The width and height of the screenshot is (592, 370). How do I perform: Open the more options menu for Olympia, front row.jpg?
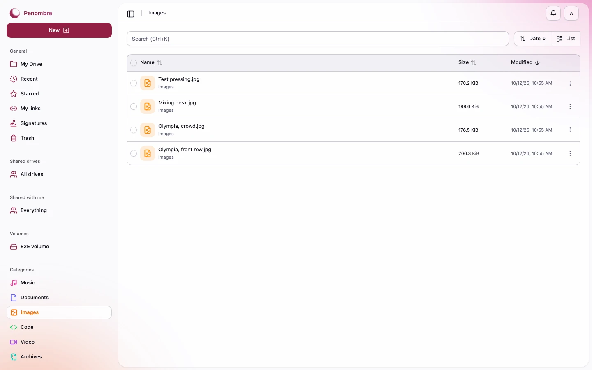point(570,153)
